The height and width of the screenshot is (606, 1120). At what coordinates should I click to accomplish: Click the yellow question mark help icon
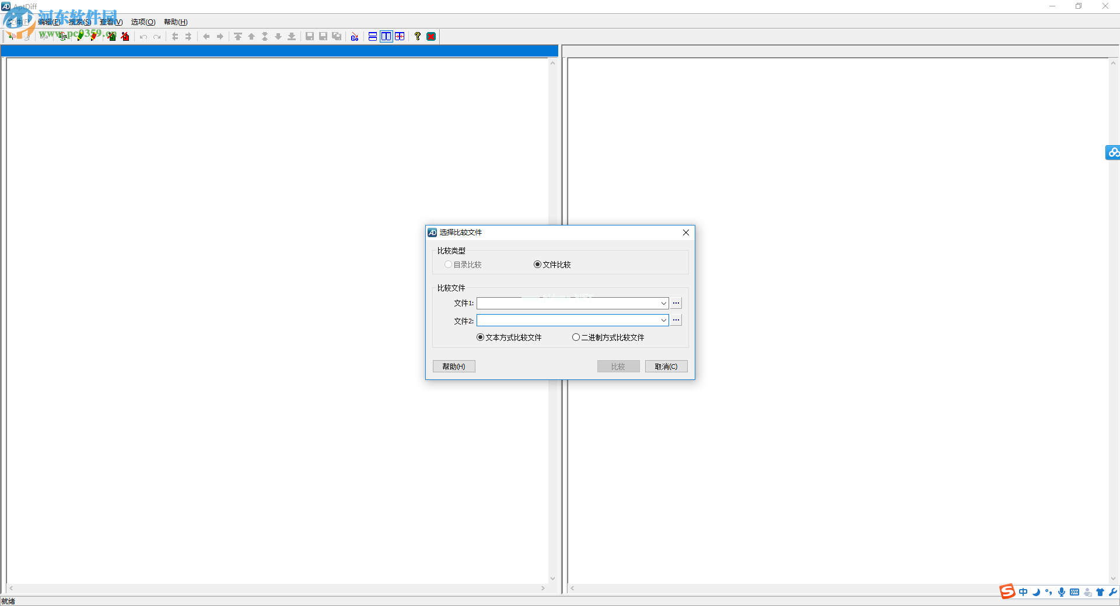[x=418, y=37]
